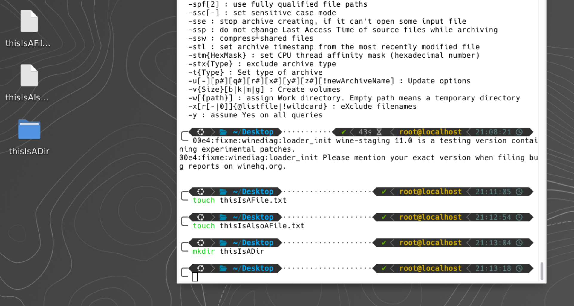Click root@localhost in the 21:13:04 prompt
Screen dimensions: 574x306
430,243
